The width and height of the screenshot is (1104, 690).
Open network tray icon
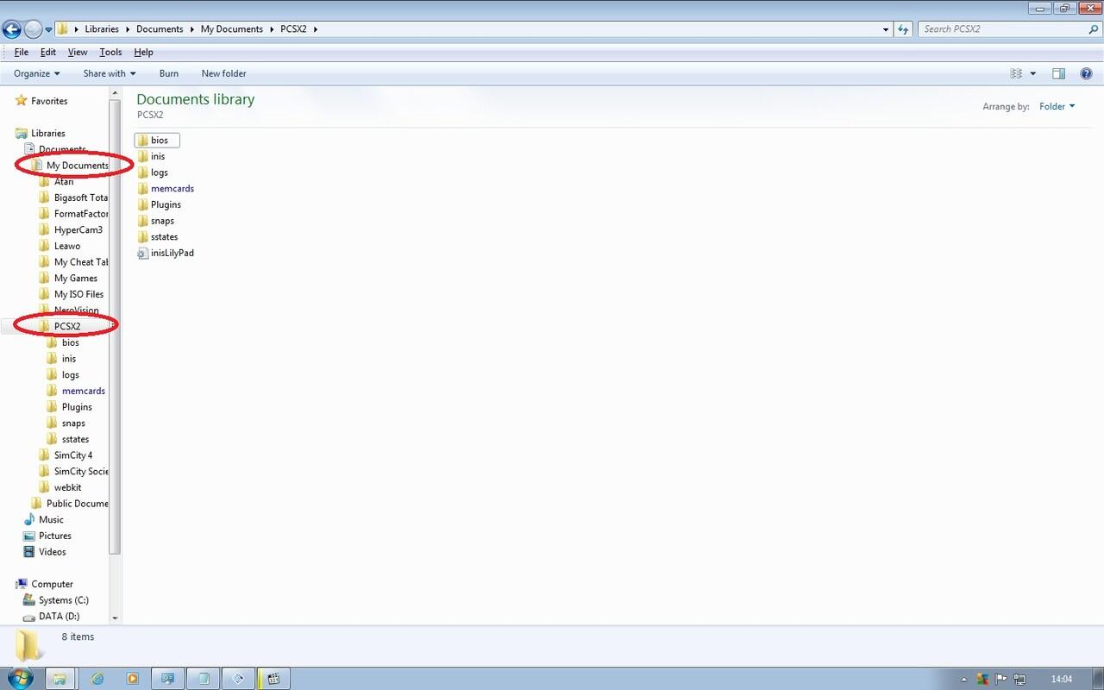pyautogui.click(x=1020, y=680)
